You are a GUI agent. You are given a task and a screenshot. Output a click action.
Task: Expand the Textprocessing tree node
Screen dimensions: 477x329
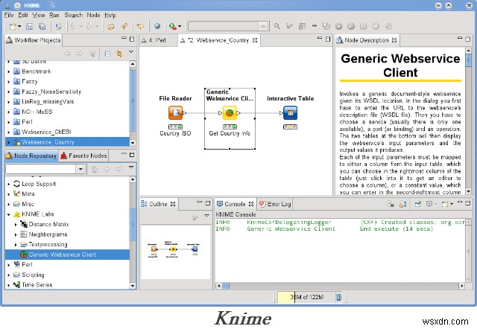pyautogui.click(x=16, y=245)
